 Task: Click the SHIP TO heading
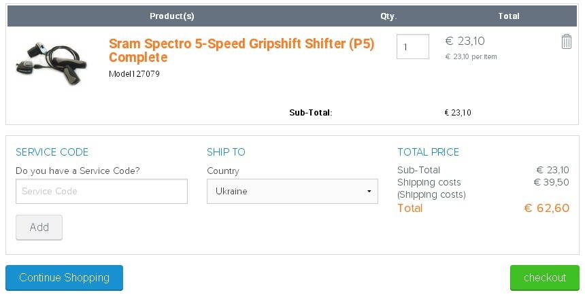click(226, 152)
